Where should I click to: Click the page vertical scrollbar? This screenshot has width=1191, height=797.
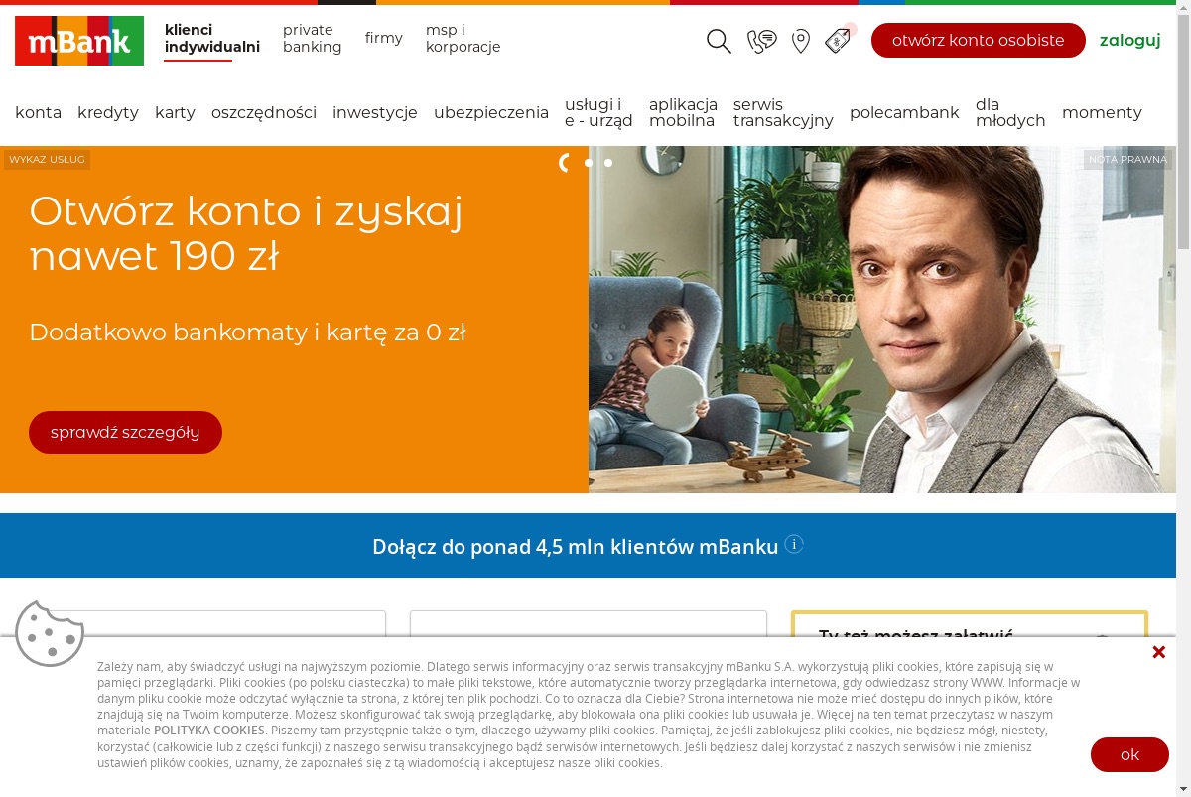tap(1183, 397)
